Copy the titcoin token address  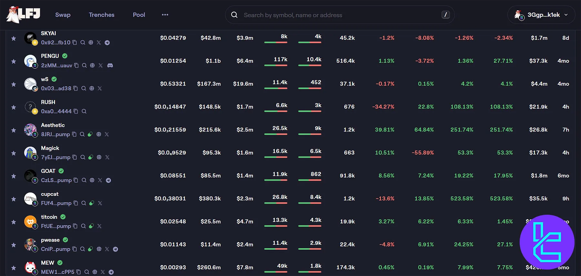[75, 226]
